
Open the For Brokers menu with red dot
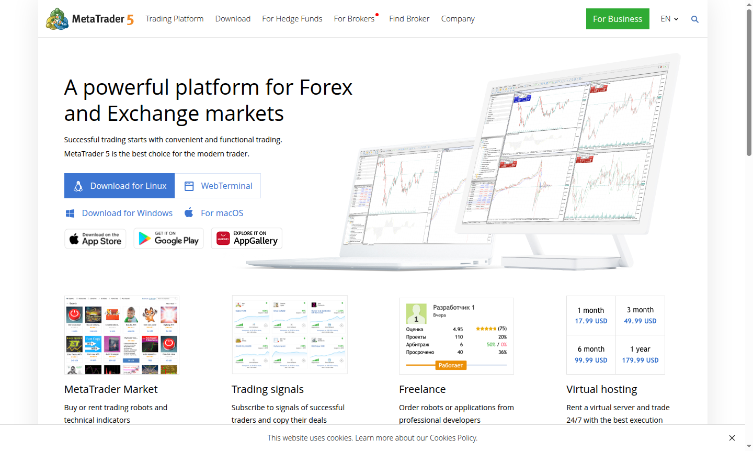[x=355, y=18]
